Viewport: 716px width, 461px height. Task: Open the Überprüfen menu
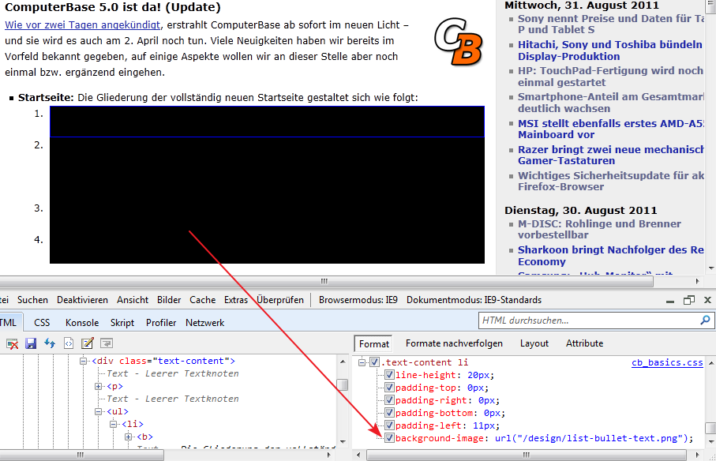point(280,300)
